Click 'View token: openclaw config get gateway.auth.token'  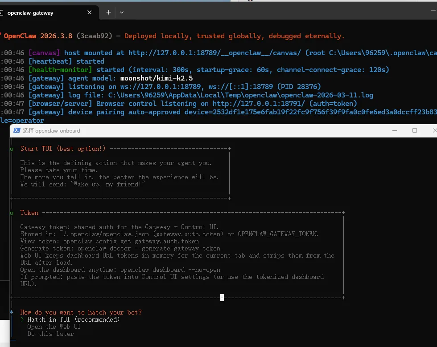(110, 241)
